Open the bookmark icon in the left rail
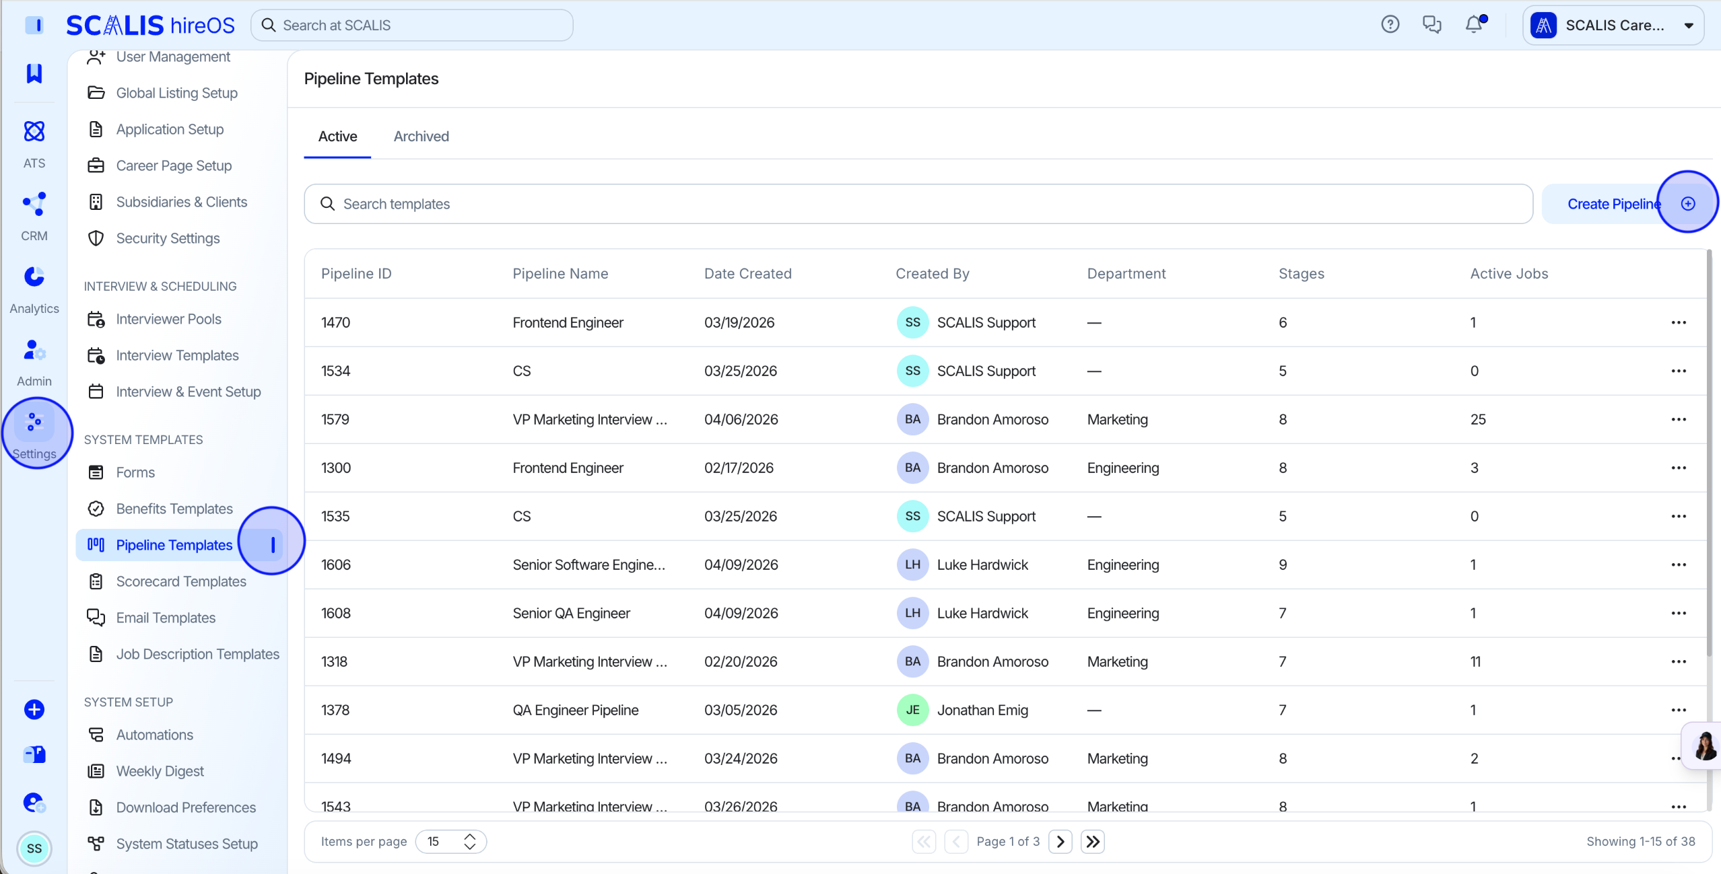Screen dimensions: 1721x874 [x=34, y=73]
